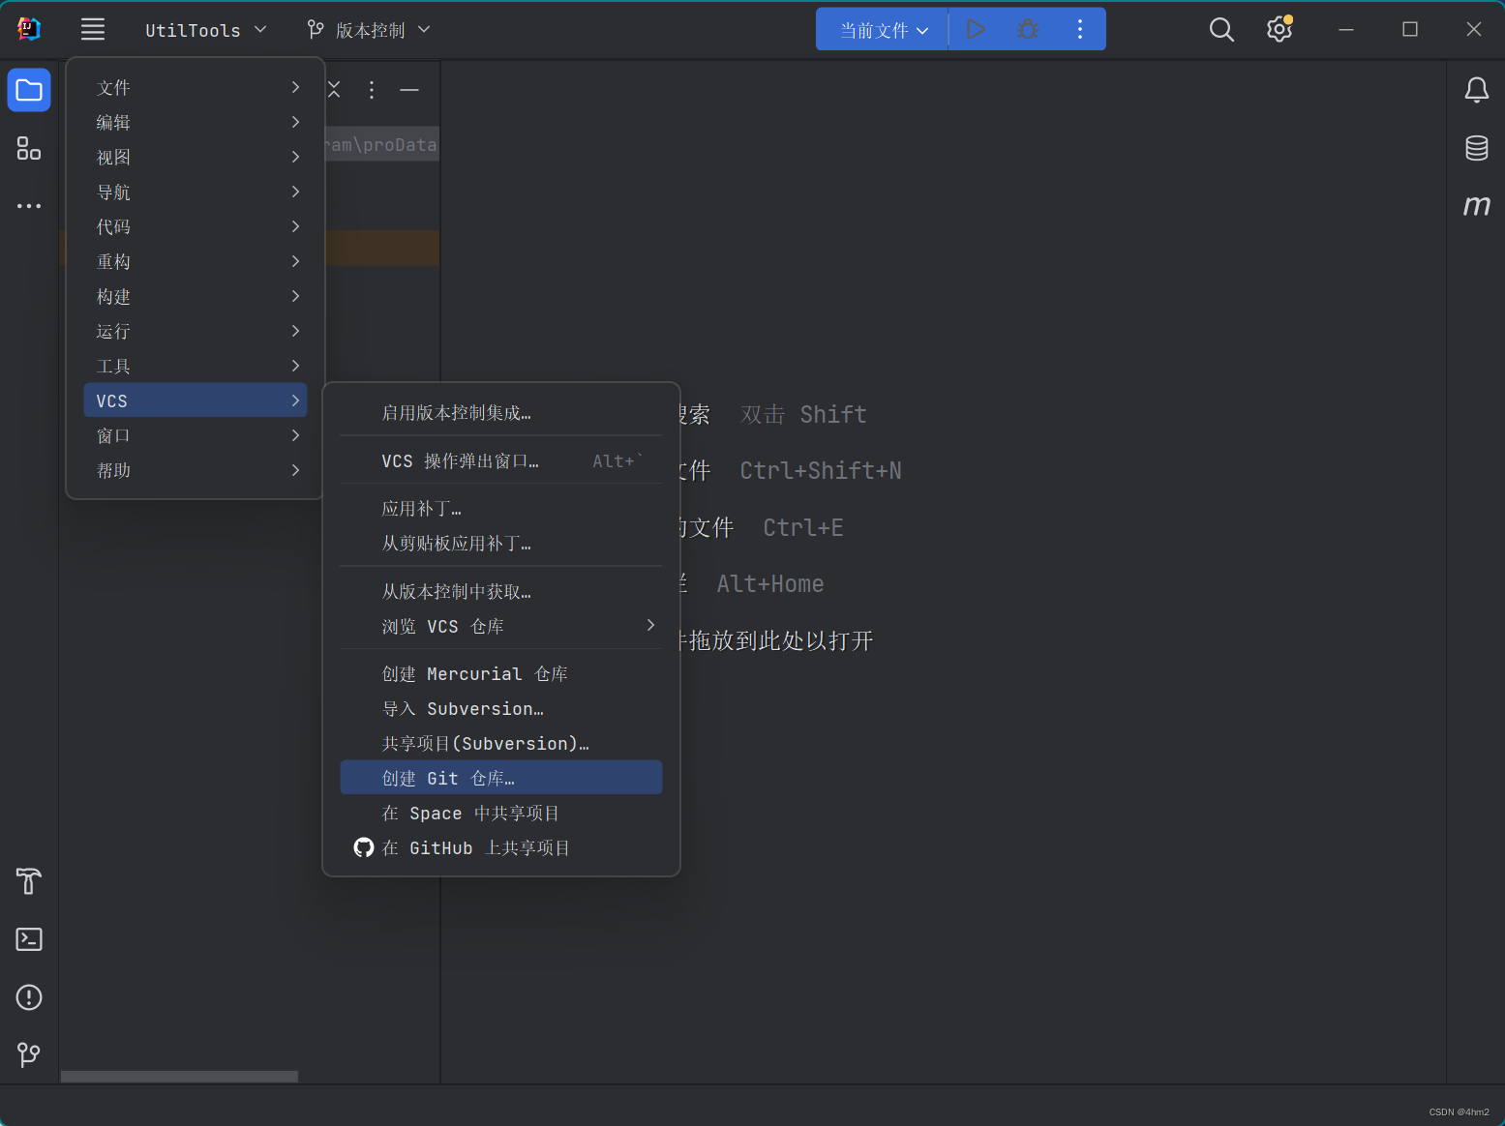Image resolution: width=1505 pixels, height=1126 pixels.
Task: Debug the current file
Action: [1028, 29]
